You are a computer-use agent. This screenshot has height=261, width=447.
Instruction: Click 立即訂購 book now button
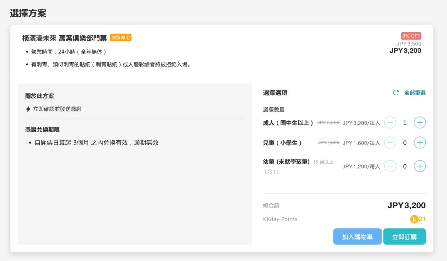pos(404,236)
